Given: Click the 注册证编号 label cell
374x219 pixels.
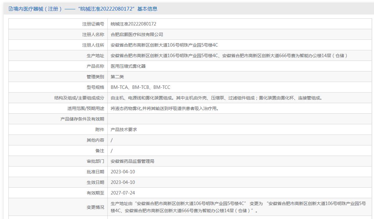Looking at the screenshot, I should coord(93,24).
